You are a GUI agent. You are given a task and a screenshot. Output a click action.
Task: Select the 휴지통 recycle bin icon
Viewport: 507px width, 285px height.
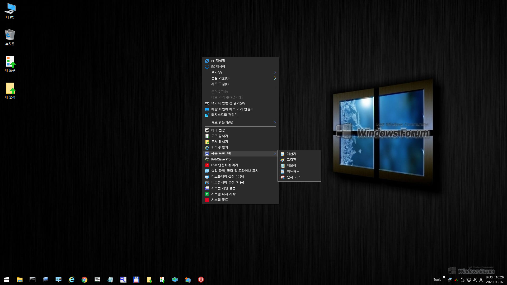pyautogui.click(x=10, y=37)
